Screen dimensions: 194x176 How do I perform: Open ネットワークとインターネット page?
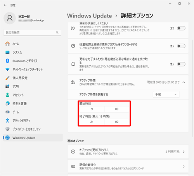coord(33,70)
